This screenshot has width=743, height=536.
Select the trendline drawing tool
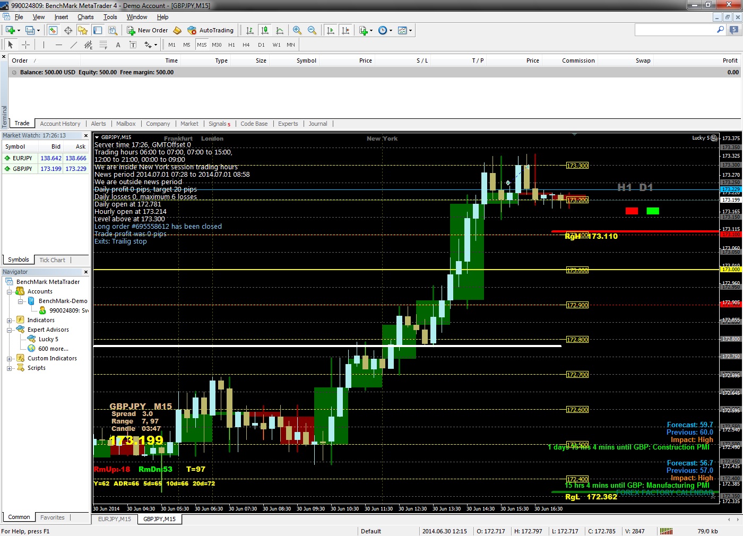pos(73,45)
